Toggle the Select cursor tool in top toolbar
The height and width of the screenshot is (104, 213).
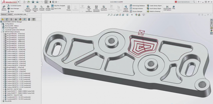pyautogui.click(x=46, y=2)
